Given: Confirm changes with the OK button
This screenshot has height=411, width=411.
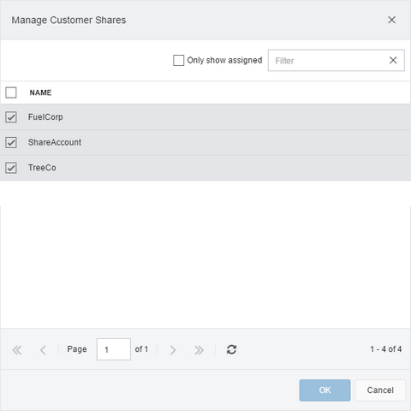Looking at the screenshot, I should pos(325,390).
